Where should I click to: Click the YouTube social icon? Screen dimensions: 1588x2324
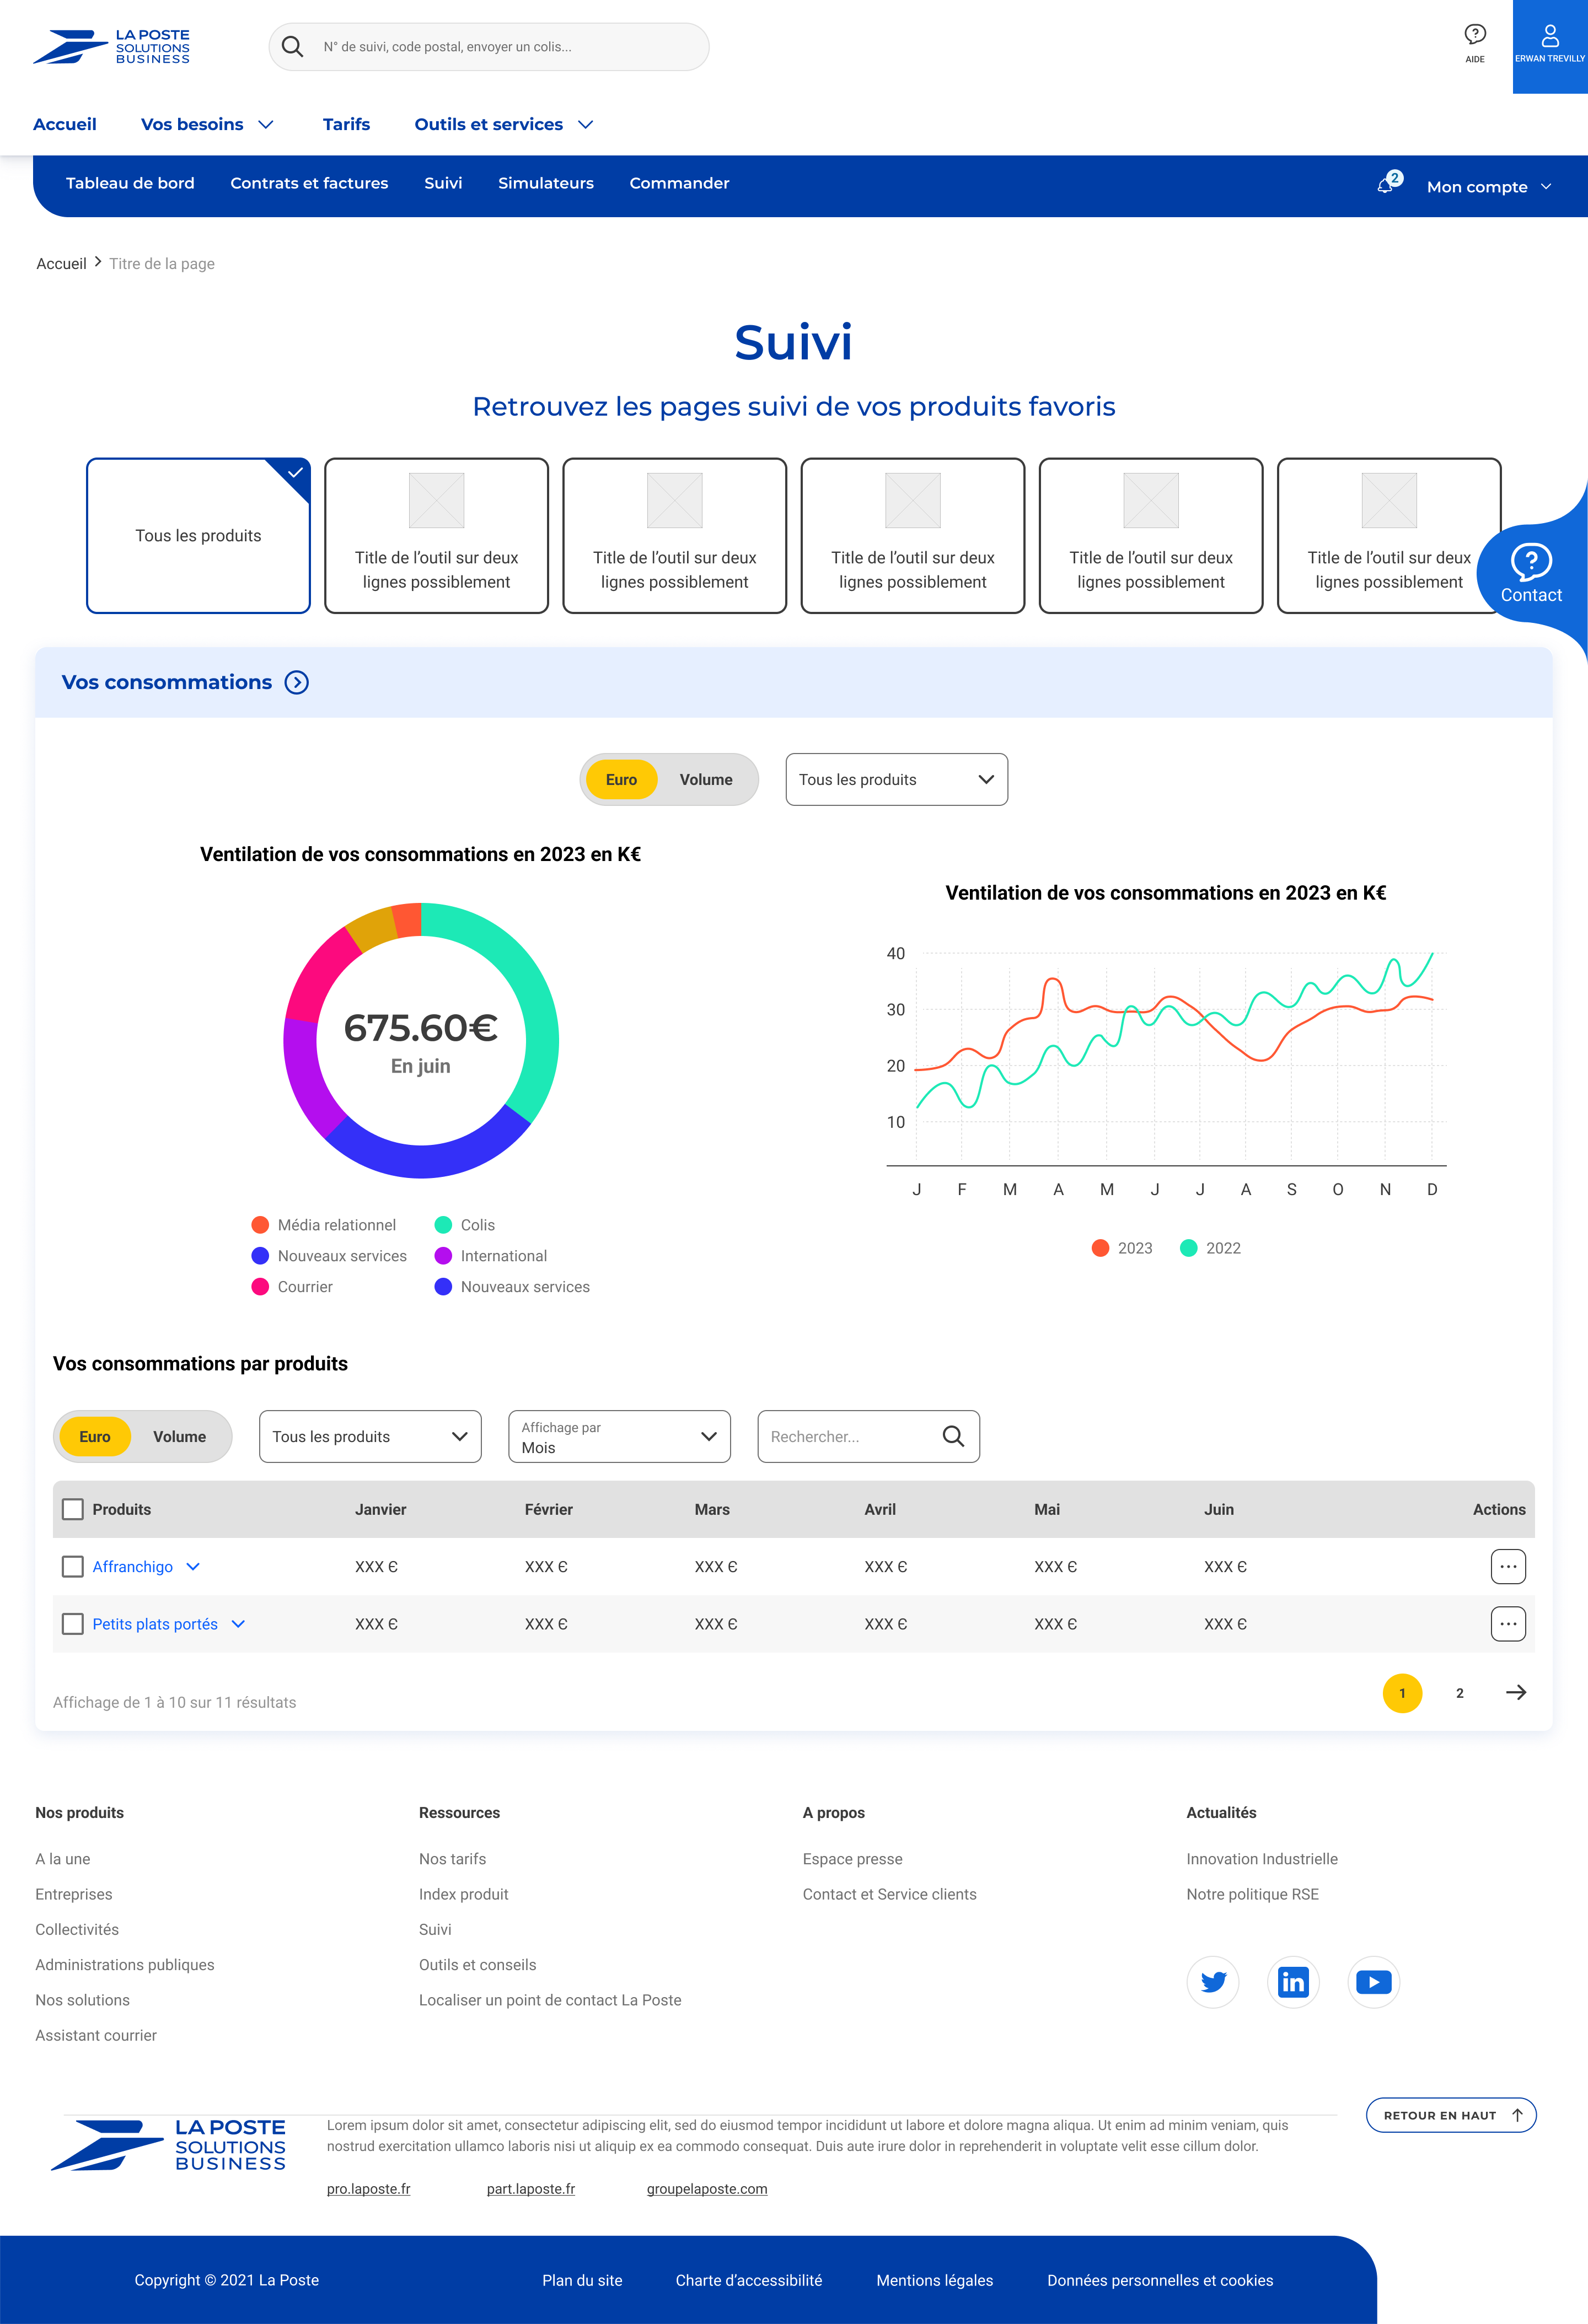click(x=1373, y=1981)
